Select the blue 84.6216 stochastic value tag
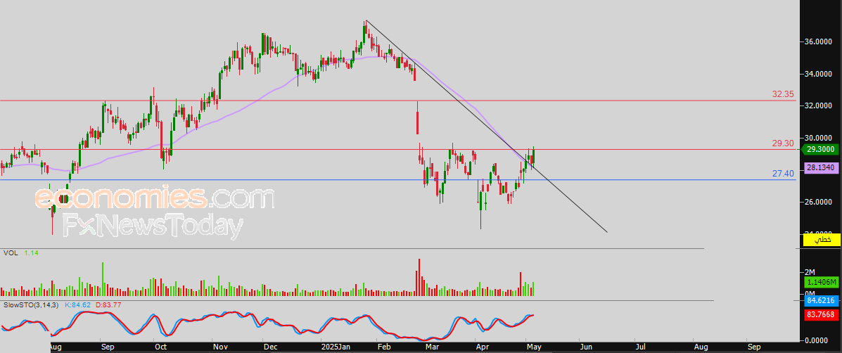This screenshot has width=842, height=353. point(820,302)
